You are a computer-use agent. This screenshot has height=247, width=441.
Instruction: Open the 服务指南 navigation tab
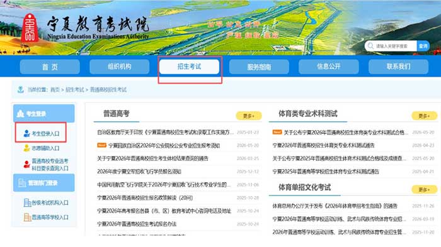(x=259, y=67)
